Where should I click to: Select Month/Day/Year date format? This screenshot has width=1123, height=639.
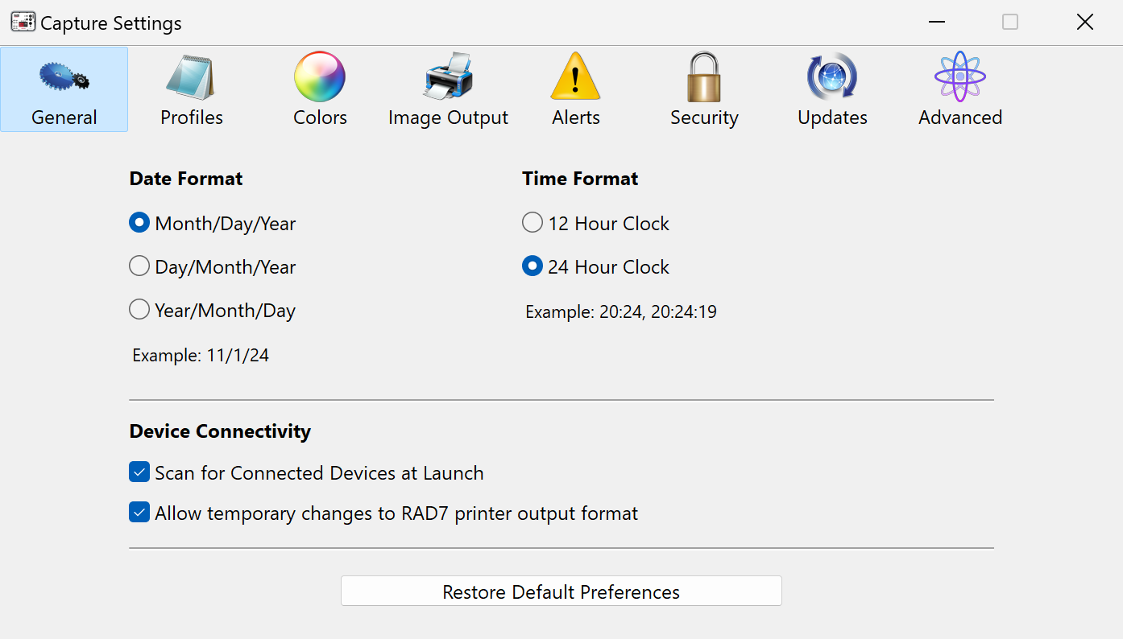139,223
